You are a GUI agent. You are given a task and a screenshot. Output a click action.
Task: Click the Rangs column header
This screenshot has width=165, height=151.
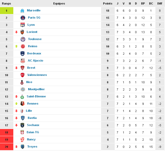click(x=6, y=4)
